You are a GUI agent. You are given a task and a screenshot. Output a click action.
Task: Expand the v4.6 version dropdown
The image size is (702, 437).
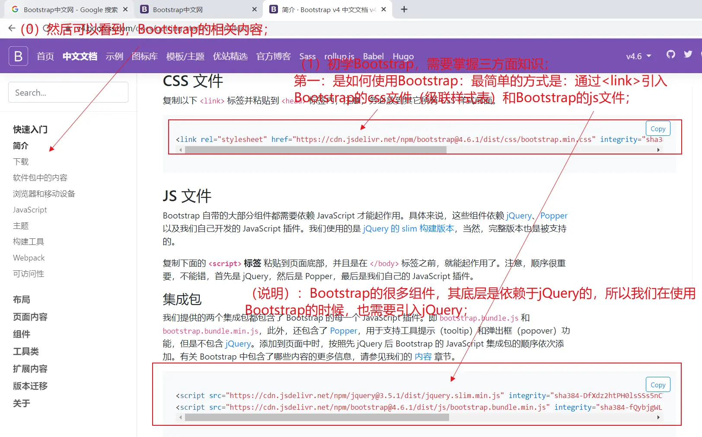tap(638, 56)
